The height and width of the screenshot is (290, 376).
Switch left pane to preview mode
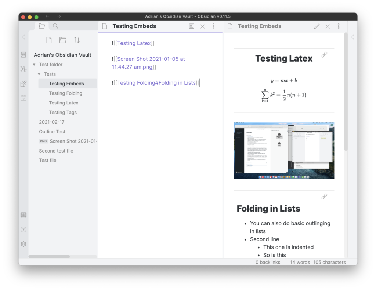pyautogui.click(x=192, y=26)
